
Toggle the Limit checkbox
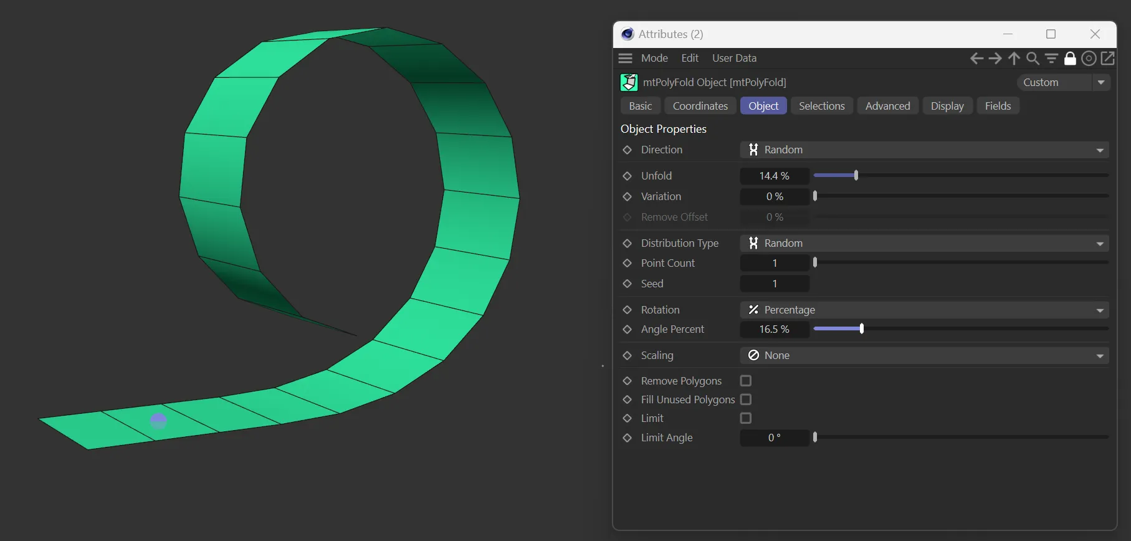click(x=745, y=418)
